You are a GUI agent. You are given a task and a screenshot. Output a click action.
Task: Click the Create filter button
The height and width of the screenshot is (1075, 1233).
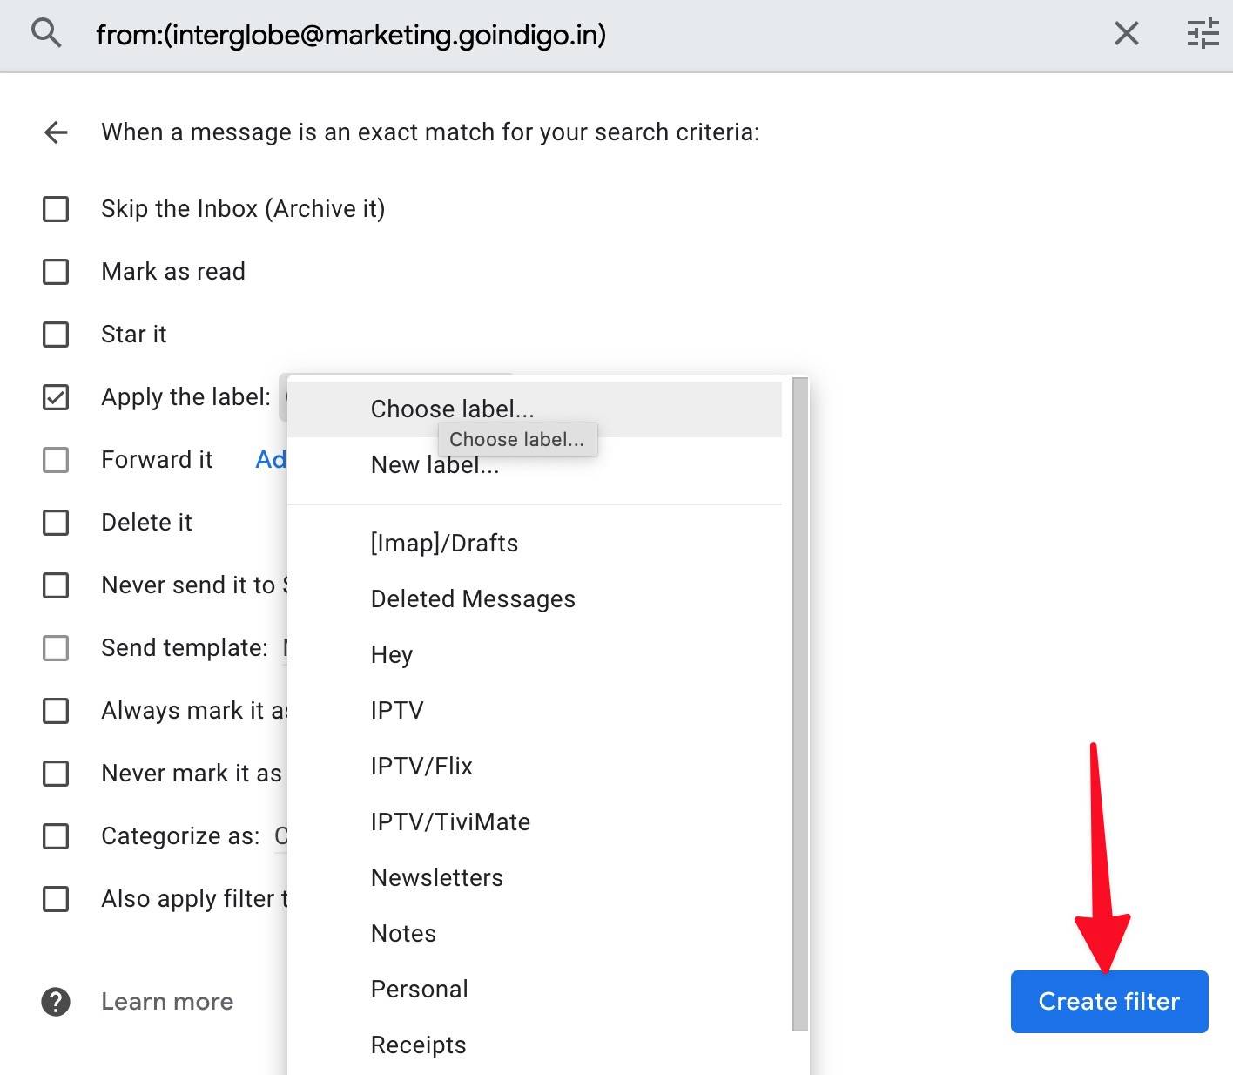pyautogui.click(x=1108, y=1002)
